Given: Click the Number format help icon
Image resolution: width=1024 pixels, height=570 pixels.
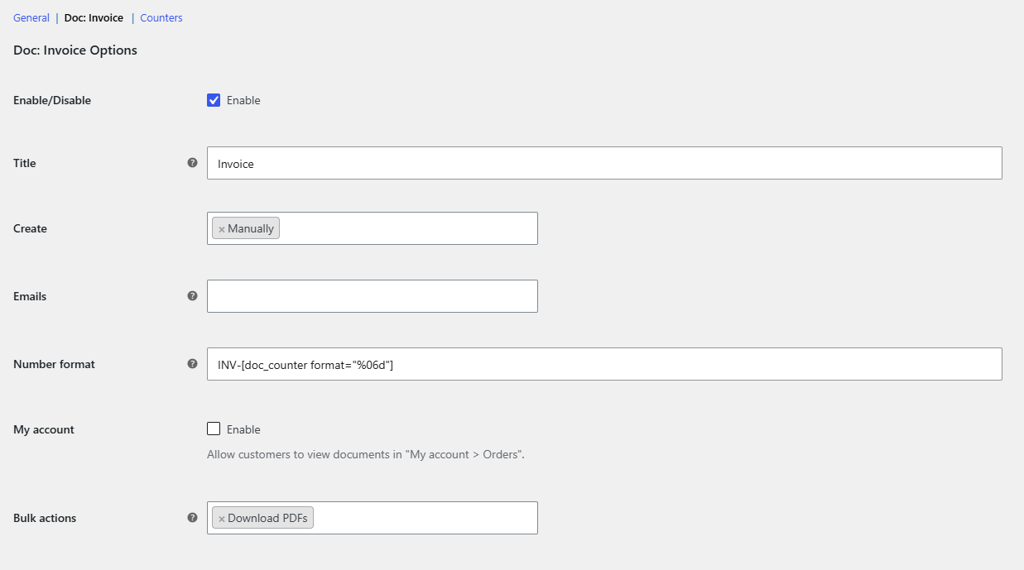Looking at the screenshot, I should coord(192,363).
